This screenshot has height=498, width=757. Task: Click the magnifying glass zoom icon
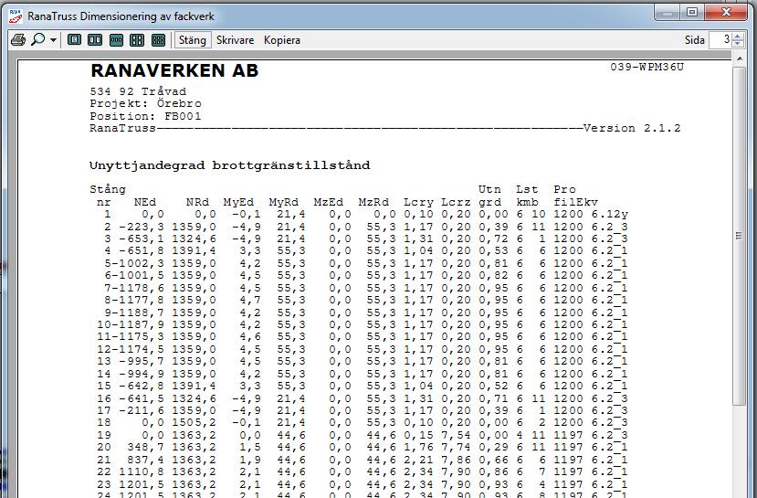click(37, 40)
